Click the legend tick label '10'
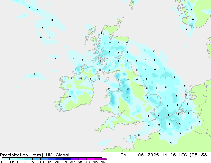The width and height of the screenshot is (211, 163). pyautogui.click(x=42, y=162)
